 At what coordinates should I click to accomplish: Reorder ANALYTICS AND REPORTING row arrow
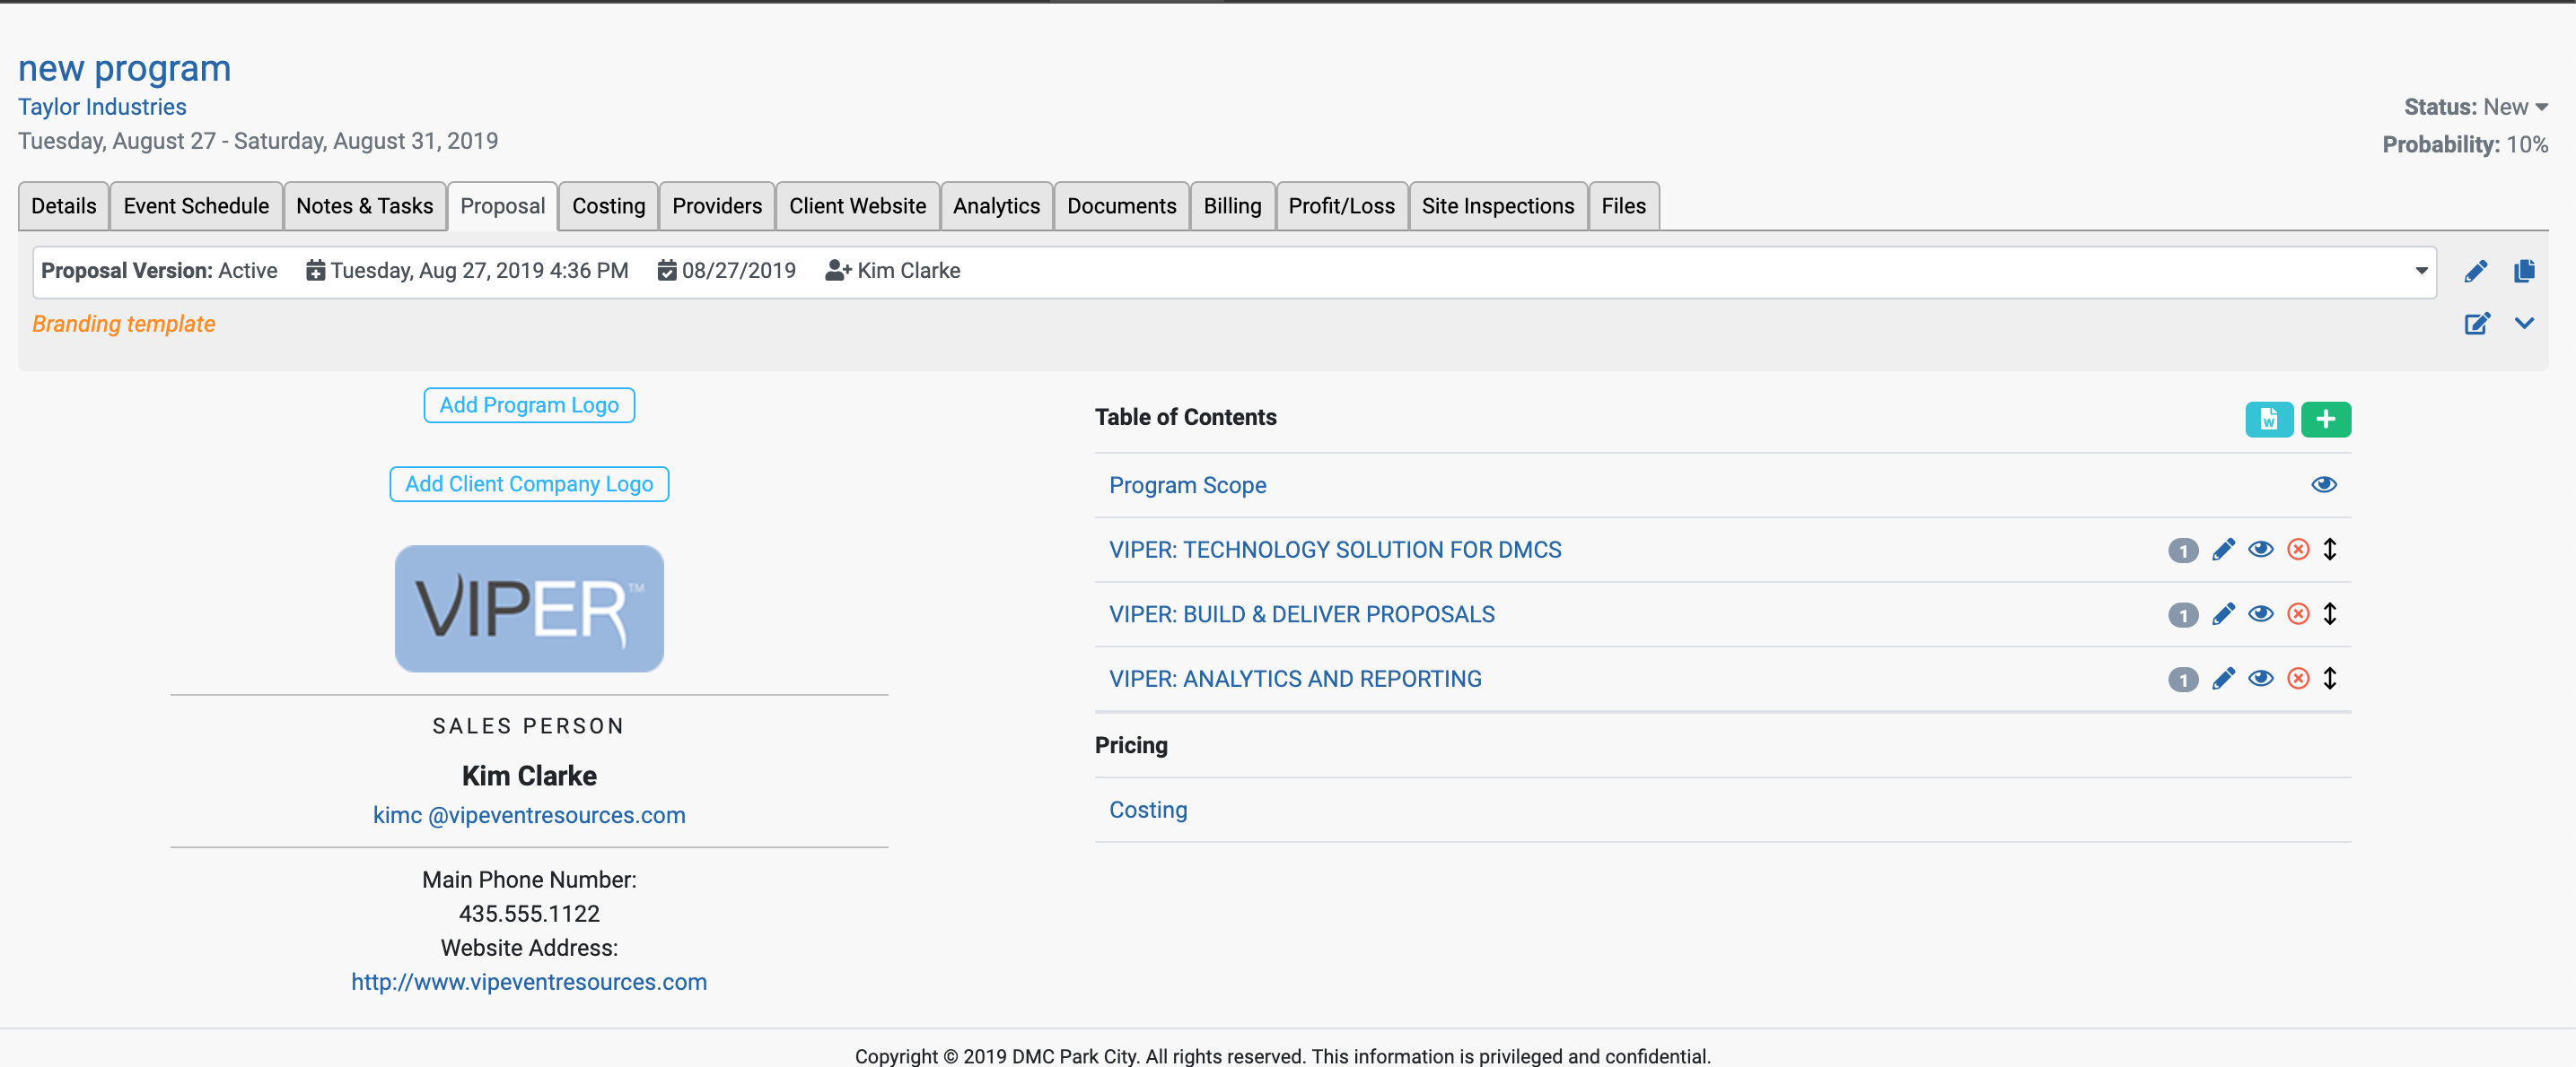point(2329,679)
